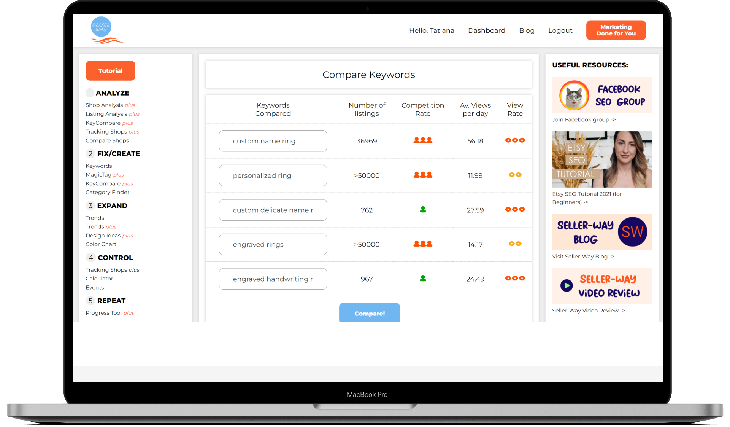Click Seller-Way Video Review link text
730x427 pixels.
point(589,311)
